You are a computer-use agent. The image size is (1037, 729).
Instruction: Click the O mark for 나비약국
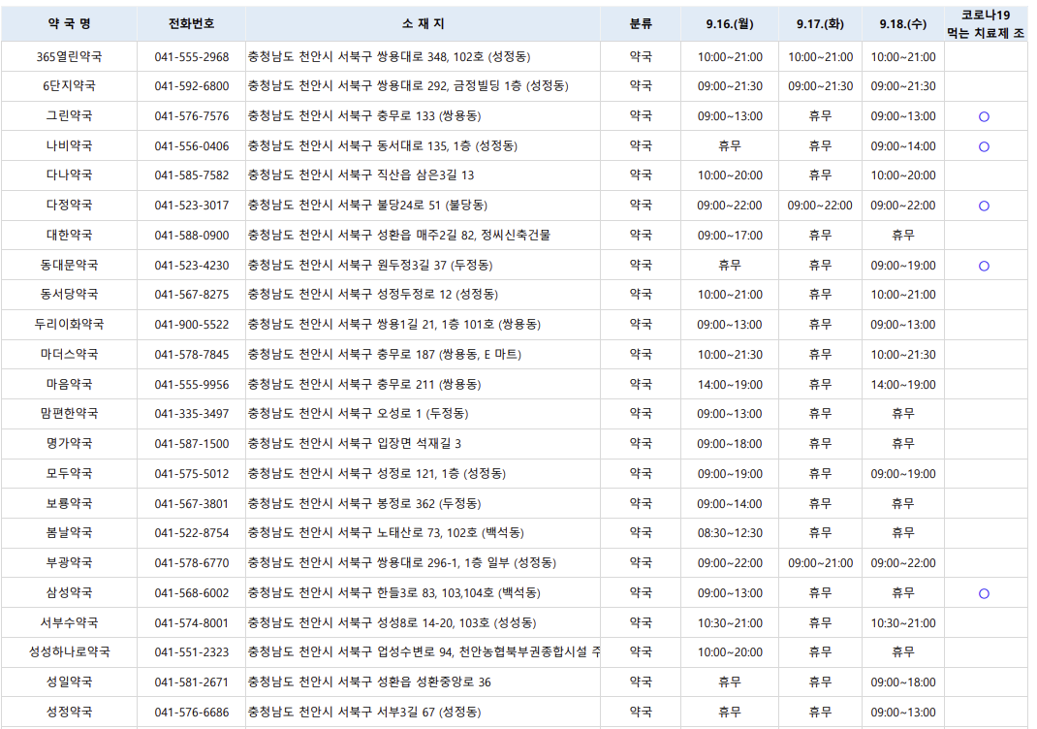tap(984, 145)
